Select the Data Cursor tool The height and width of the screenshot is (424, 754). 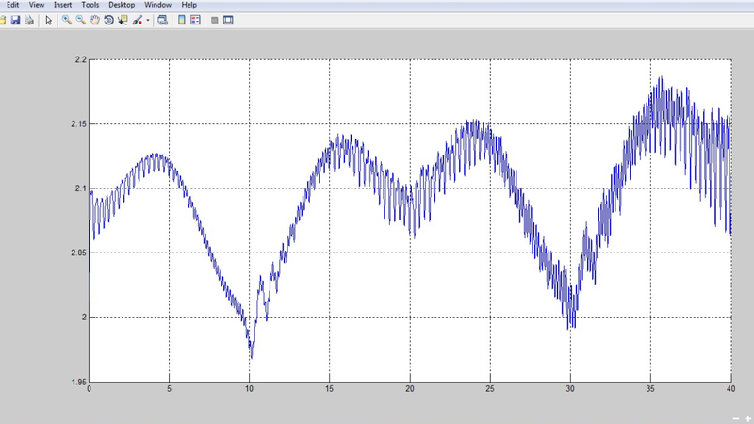[123, 20]
